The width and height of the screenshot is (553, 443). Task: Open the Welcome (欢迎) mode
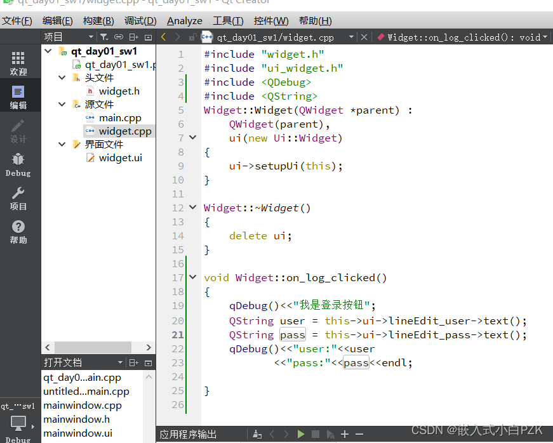[18, 63]
